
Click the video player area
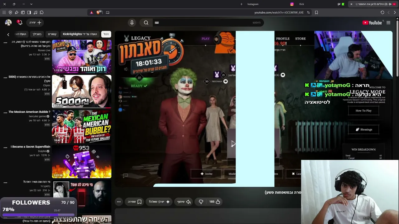[253, 109]
